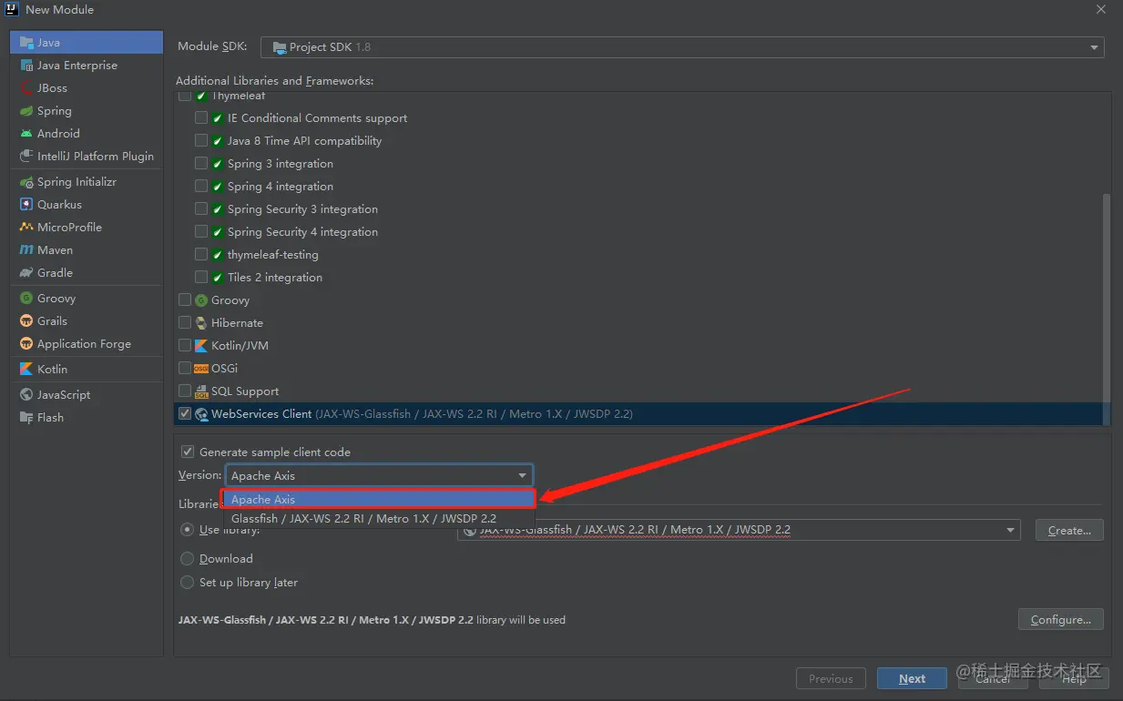The width and height of the screenshot is (1123, 701).
Task: Click the OSGi framework icon
Action: (201, 369)
